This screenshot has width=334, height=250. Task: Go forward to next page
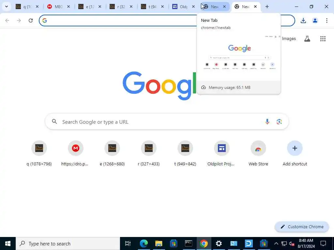pyautogui.click(x=19, y=21)
